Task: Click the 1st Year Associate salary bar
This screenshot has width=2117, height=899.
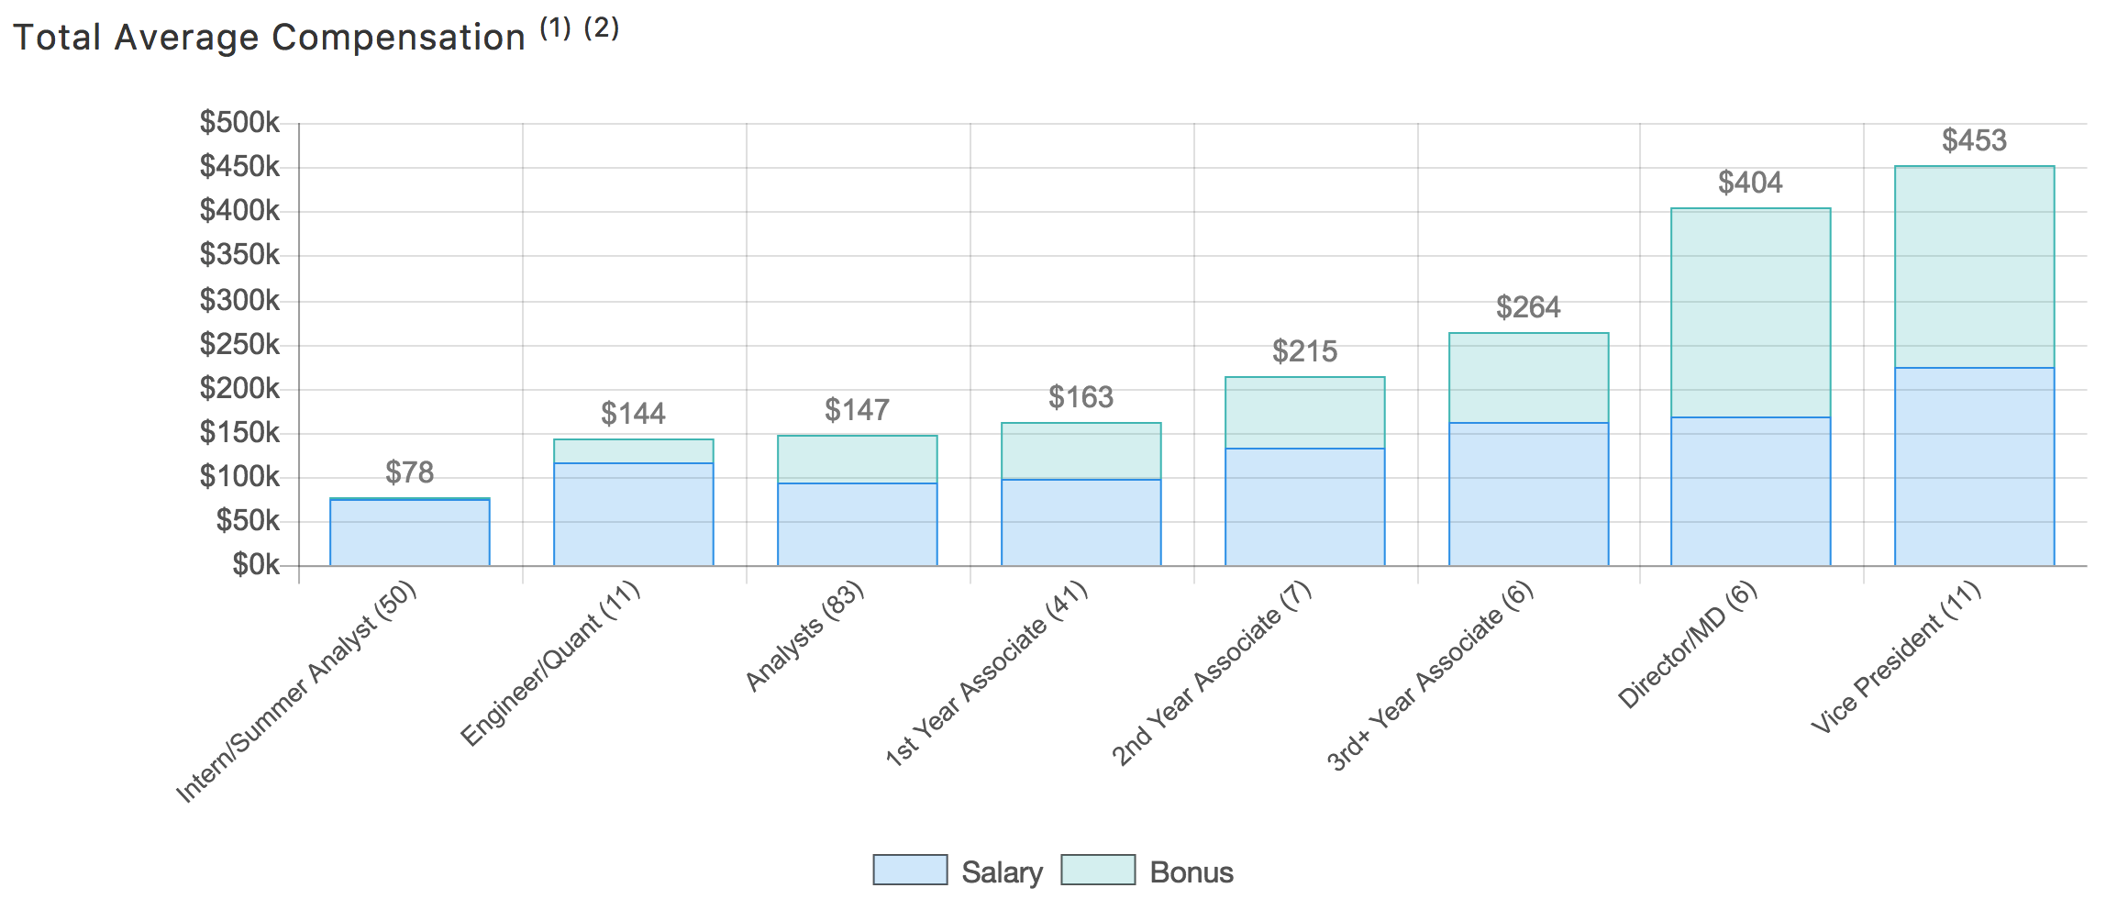Action: click(x=1081, y=522)
